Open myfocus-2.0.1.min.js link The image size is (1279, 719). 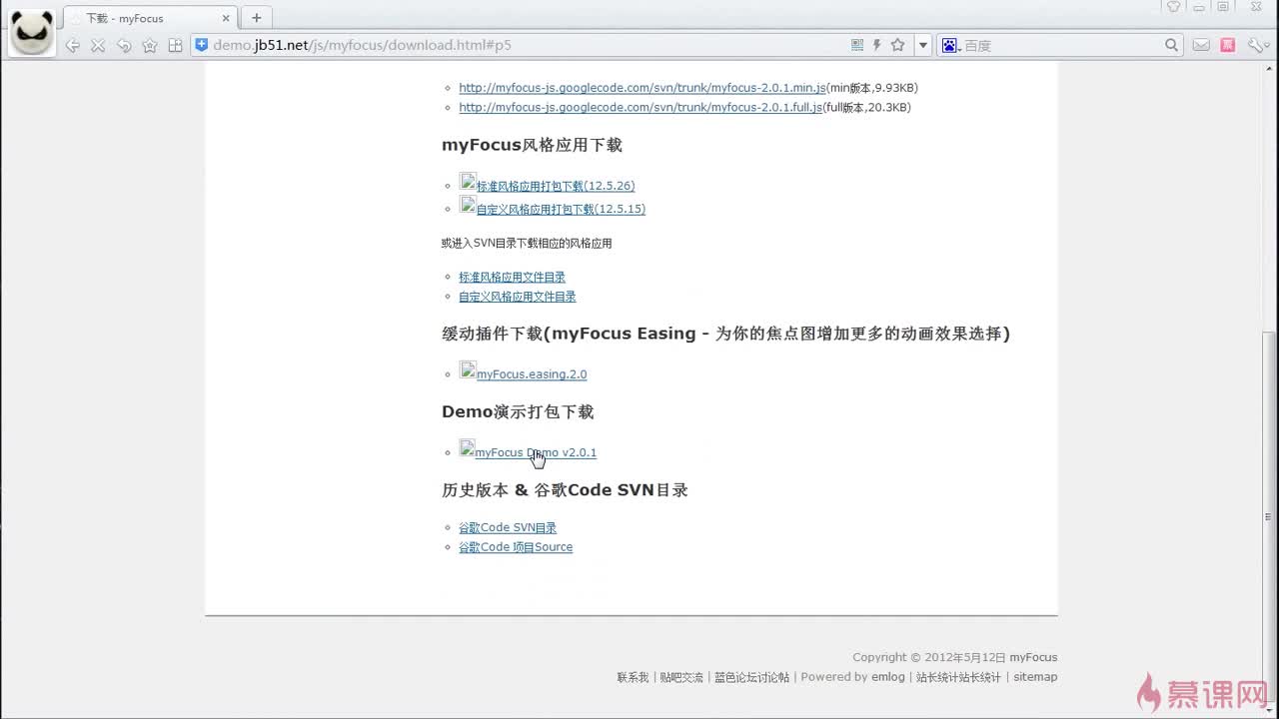tap(642, 88)
